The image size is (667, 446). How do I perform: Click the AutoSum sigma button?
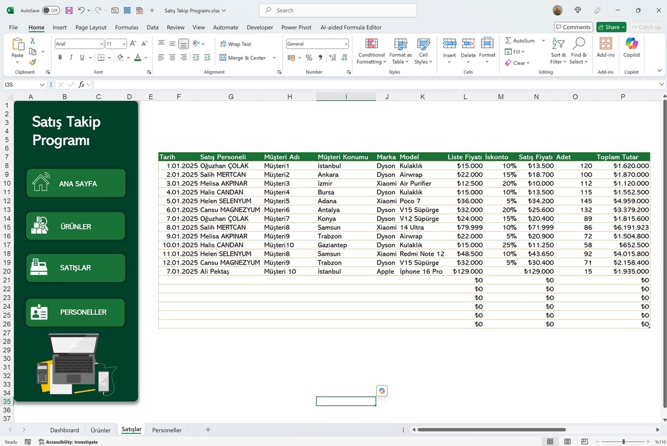coord(520,40)
